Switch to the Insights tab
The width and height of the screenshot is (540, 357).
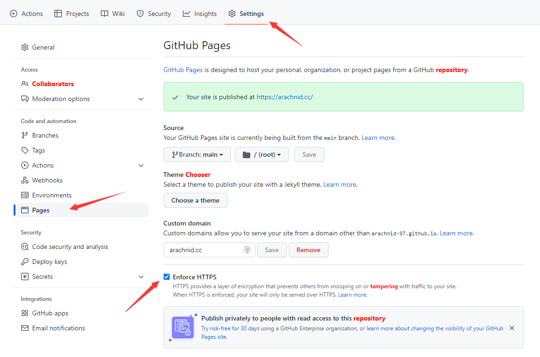200,14
